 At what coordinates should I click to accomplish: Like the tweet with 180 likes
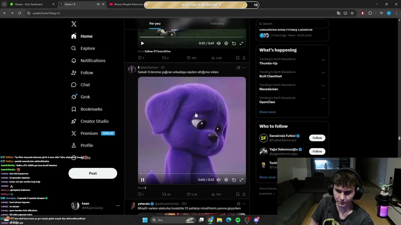tap(191, 58)
